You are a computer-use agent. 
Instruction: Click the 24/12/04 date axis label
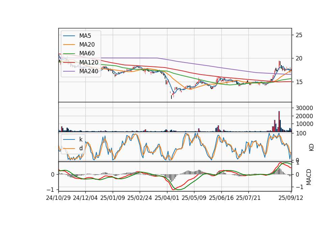tap(85, 198)
